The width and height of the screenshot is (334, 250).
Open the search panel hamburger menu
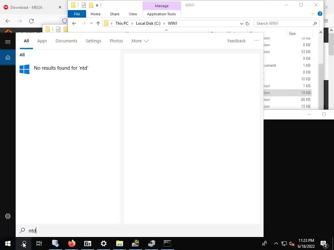click(8, 42)
